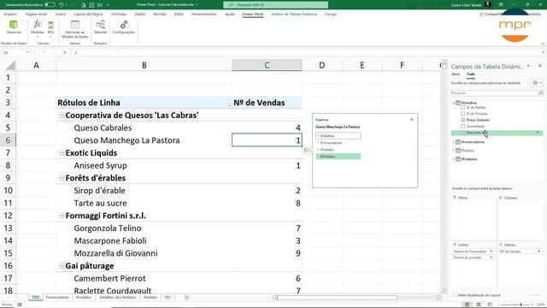Click the Undo arrow in title bar

click(62, 5)
